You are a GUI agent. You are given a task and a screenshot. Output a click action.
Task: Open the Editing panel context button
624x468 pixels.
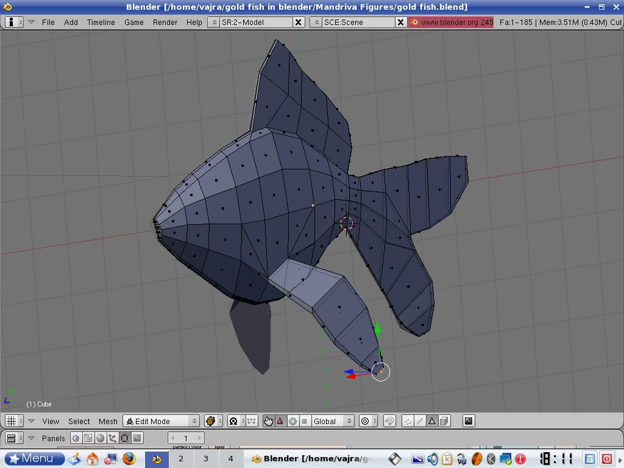(125, 438)
